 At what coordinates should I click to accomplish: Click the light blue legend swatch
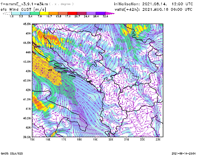pyautogui.click(x=25, y=13)
